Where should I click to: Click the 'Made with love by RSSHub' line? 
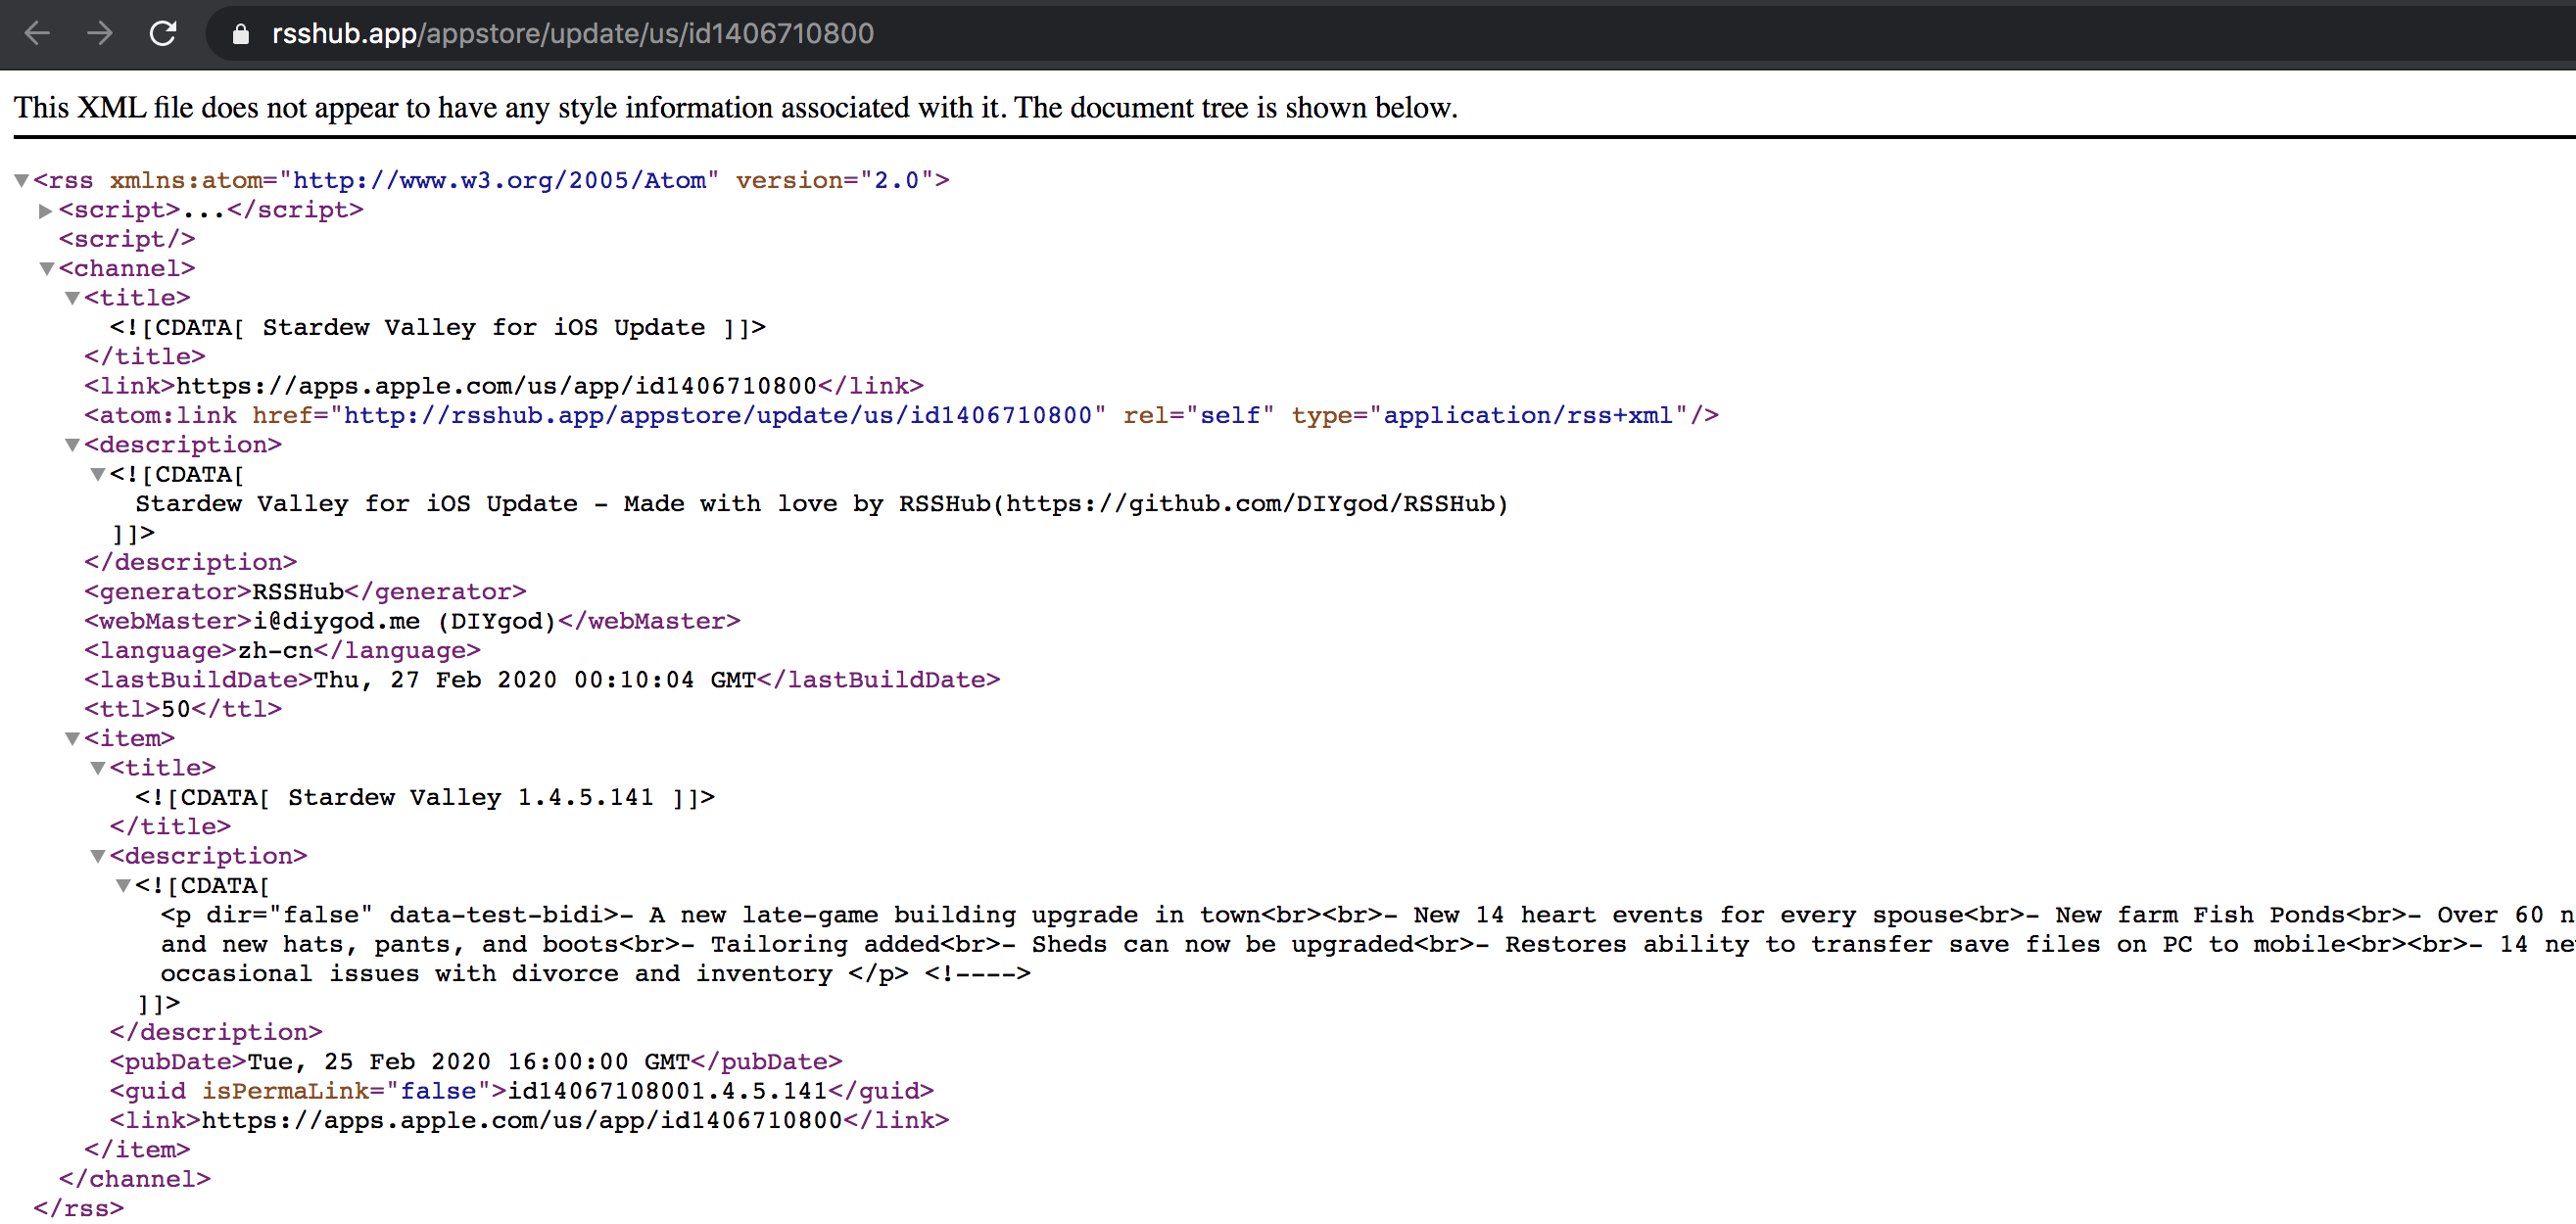coord(822,504)
